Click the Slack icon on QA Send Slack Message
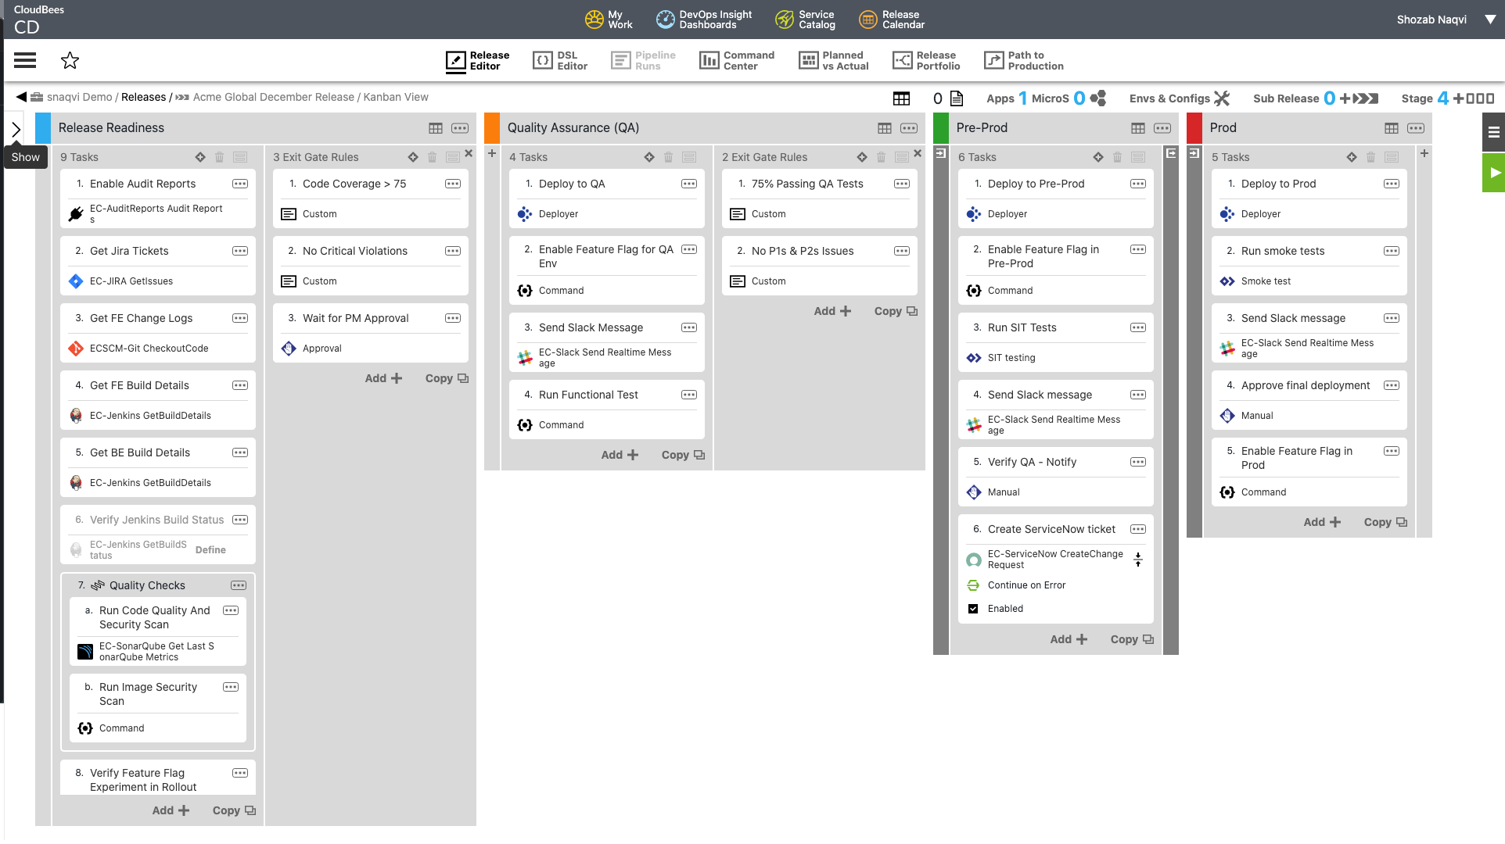Viewport: 1505px width, 844px height. 525,358
